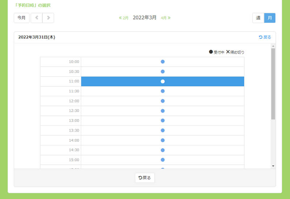The width and height of the screenshot is (290, 199).
Task: Click the previous arrow chevron button
Action: pyautogui.click(x=37, y=18)
